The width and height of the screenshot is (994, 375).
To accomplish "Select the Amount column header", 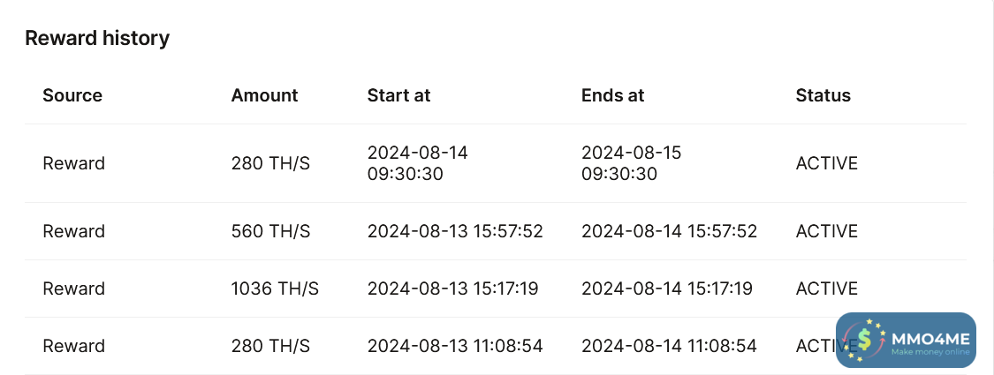I will (x=264, y=95).
